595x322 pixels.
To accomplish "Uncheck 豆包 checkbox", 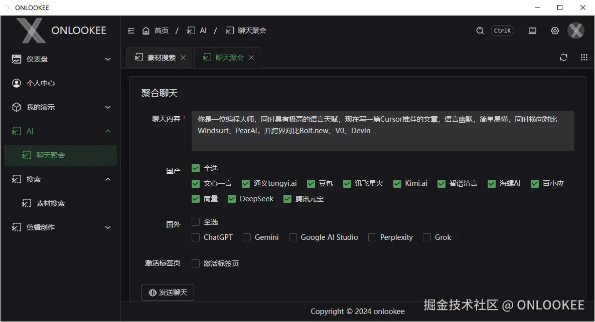I will pyautogui.click(x=311, y=184).
